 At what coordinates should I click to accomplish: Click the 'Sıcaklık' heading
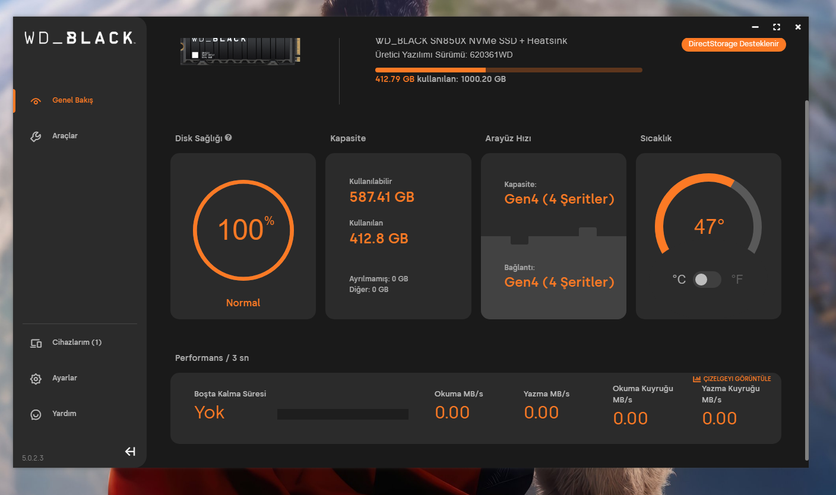[656, 138]
